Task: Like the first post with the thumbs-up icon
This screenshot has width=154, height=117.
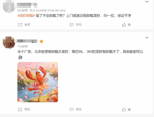Action: coord(124,25)
